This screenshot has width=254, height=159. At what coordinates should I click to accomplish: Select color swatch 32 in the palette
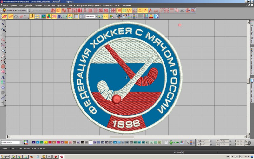click(159, 142)
